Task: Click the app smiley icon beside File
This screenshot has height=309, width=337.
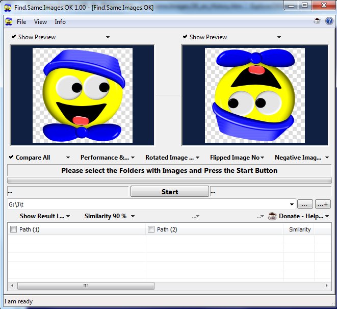Action: pos(8,22)
